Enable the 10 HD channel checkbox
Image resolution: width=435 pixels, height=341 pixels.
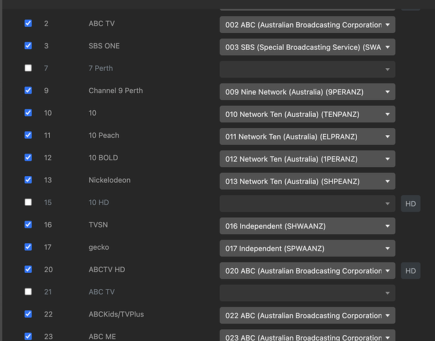tap(28, 202)
